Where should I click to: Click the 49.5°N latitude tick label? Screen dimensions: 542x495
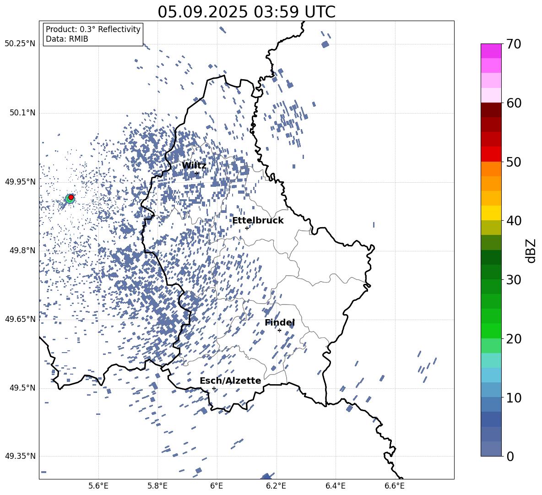[x=22, y=387]
